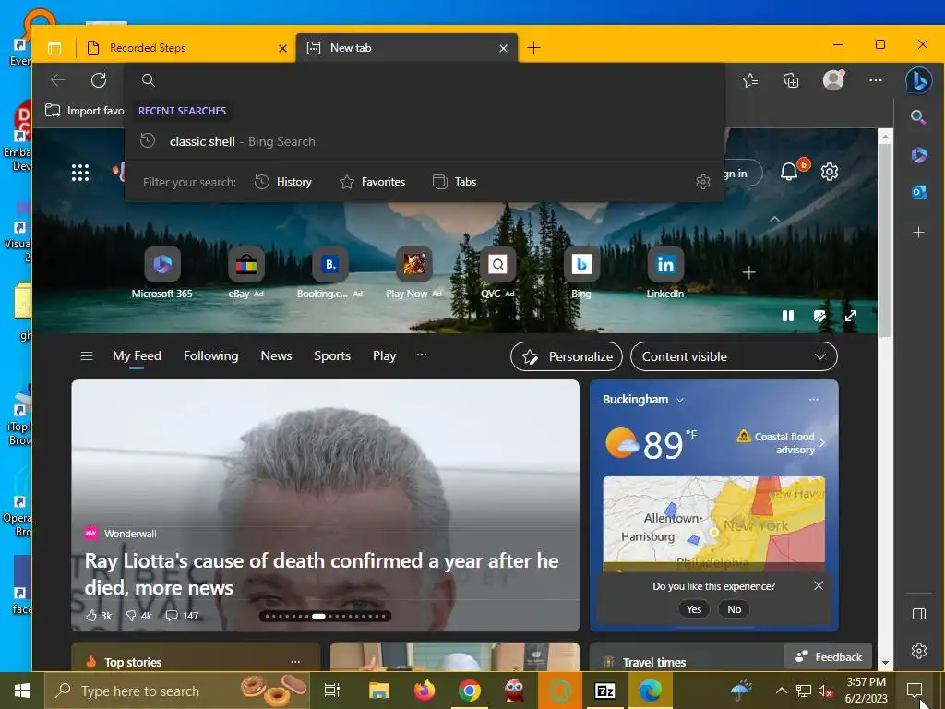Open sidebar settings gear
945x709 pixels.
(x=918, y=651)
